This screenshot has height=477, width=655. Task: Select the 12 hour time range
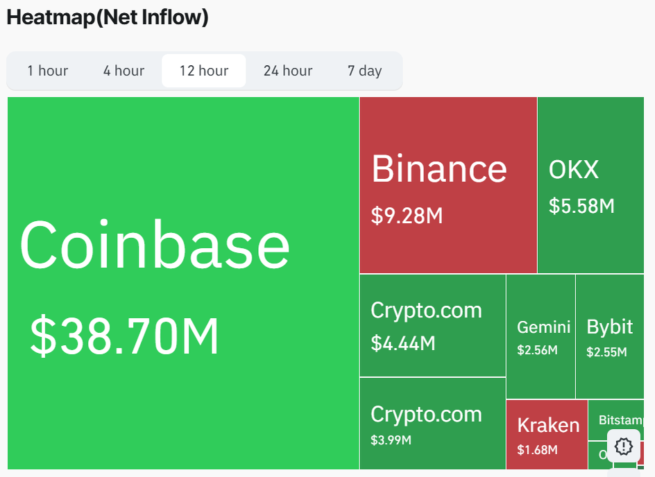[x=203, y=70]
